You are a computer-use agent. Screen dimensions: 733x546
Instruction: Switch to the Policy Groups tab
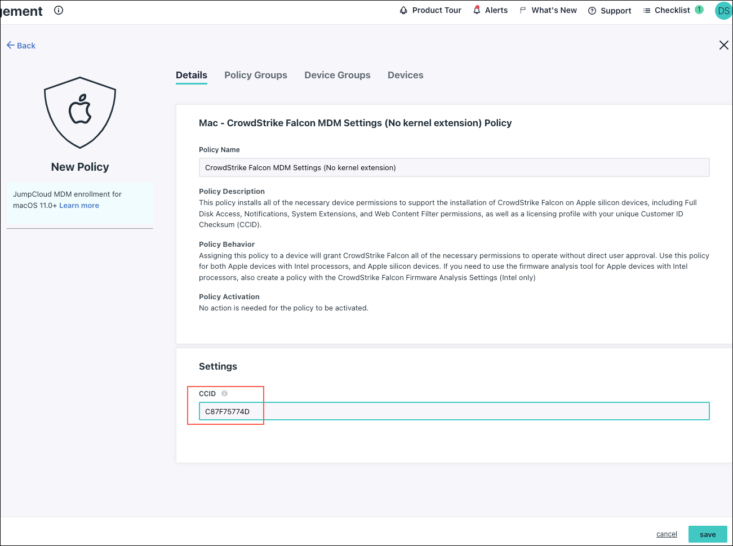(255, 75)
